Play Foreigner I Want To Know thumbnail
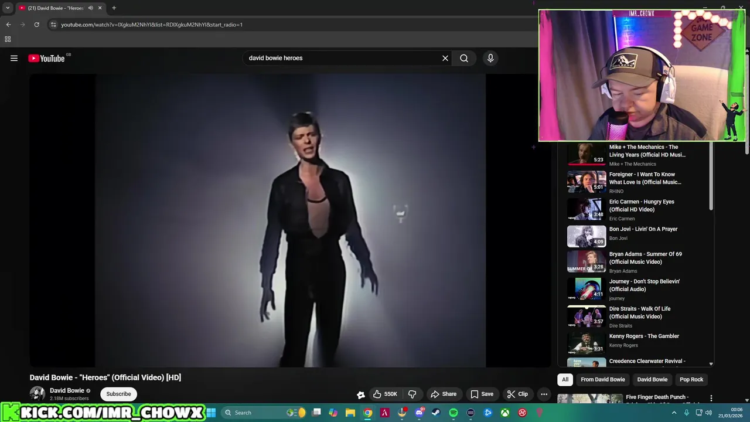This screenshot has height=422, width=750. tap(587, 182)
